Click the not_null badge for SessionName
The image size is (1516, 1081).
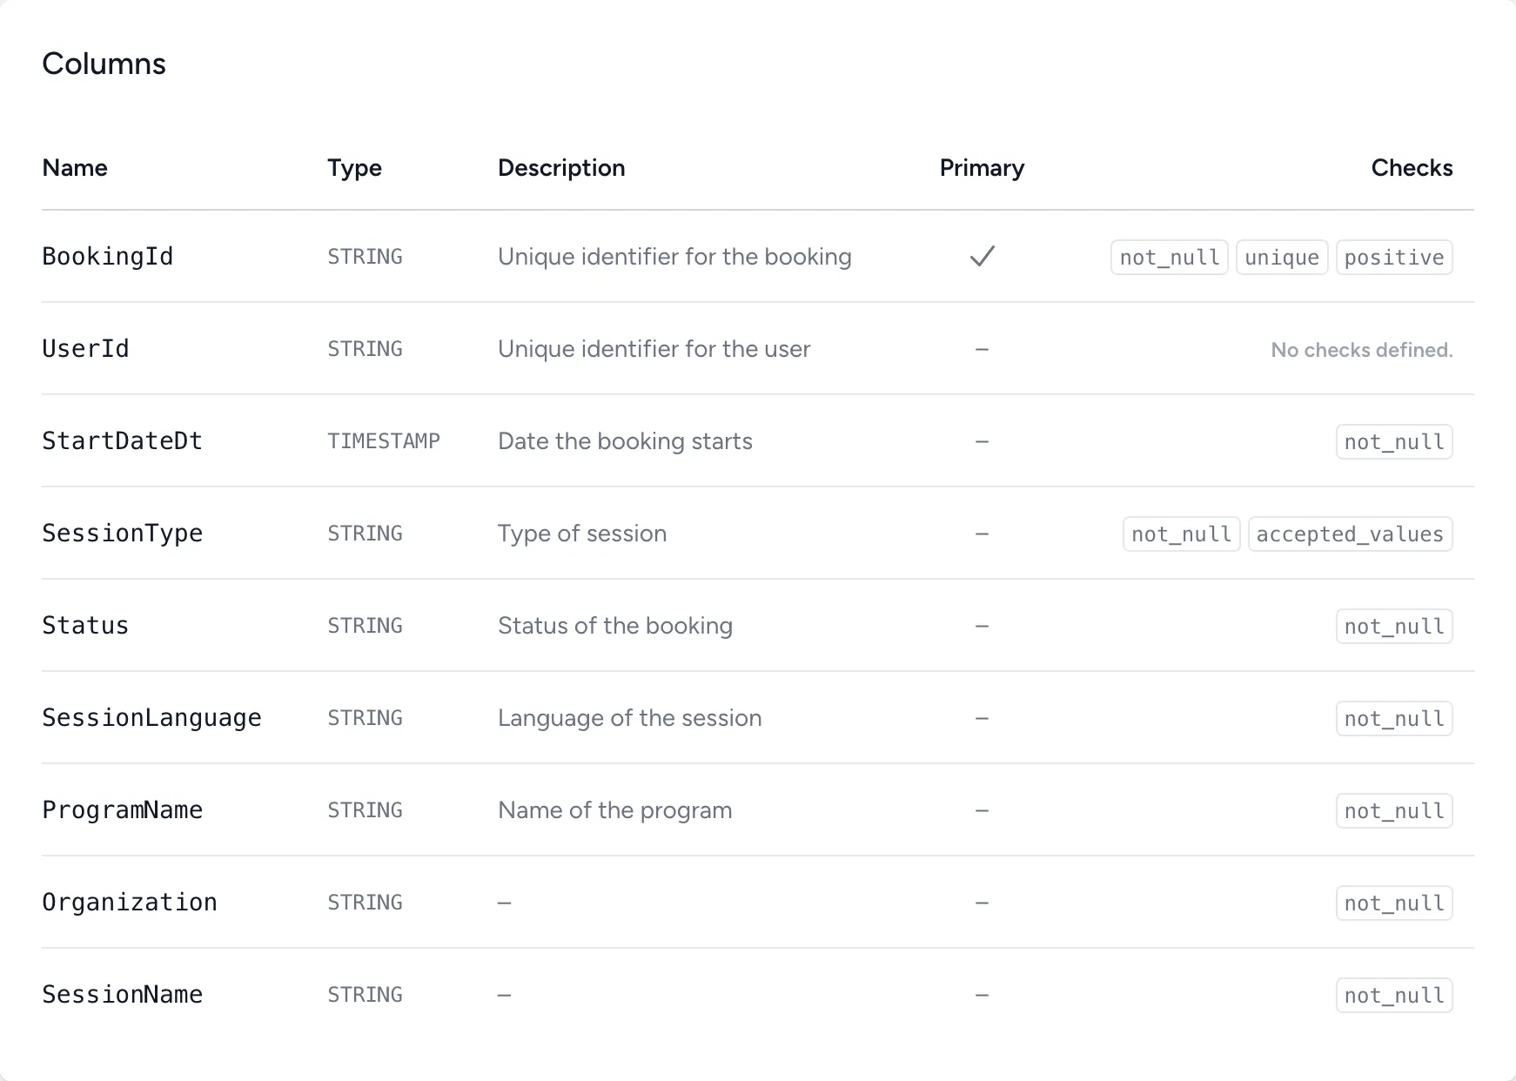tap(1393, 996)
